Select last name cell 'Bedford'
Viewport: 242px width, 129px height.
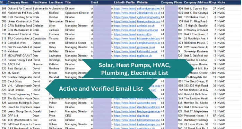coord(54,13)
